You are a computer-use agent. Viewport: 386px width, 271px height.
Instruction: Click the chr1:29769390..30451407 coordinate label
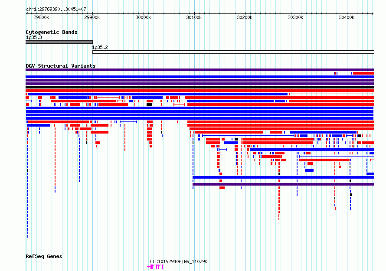coord(56,9)
